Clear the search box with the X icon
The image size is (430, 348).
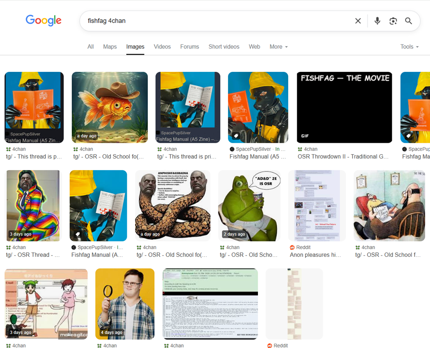pyautogui.click(x=358, y=21)
